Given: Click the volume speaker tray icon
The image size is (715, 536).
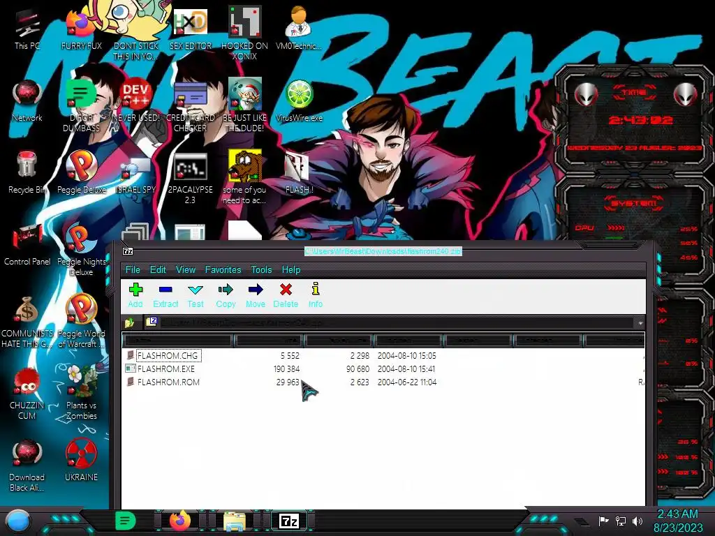Looking at the screenshot, I should coord(637,521).
